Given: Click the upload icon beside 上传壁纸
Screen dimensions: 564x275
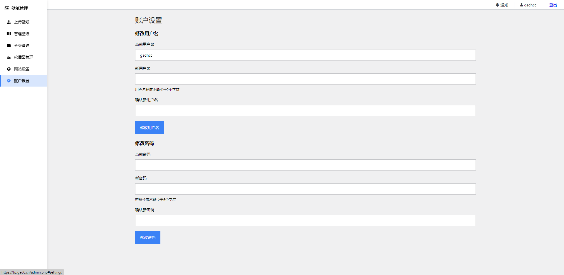Looking at the screenshot, I should click(x=9, y=22).
